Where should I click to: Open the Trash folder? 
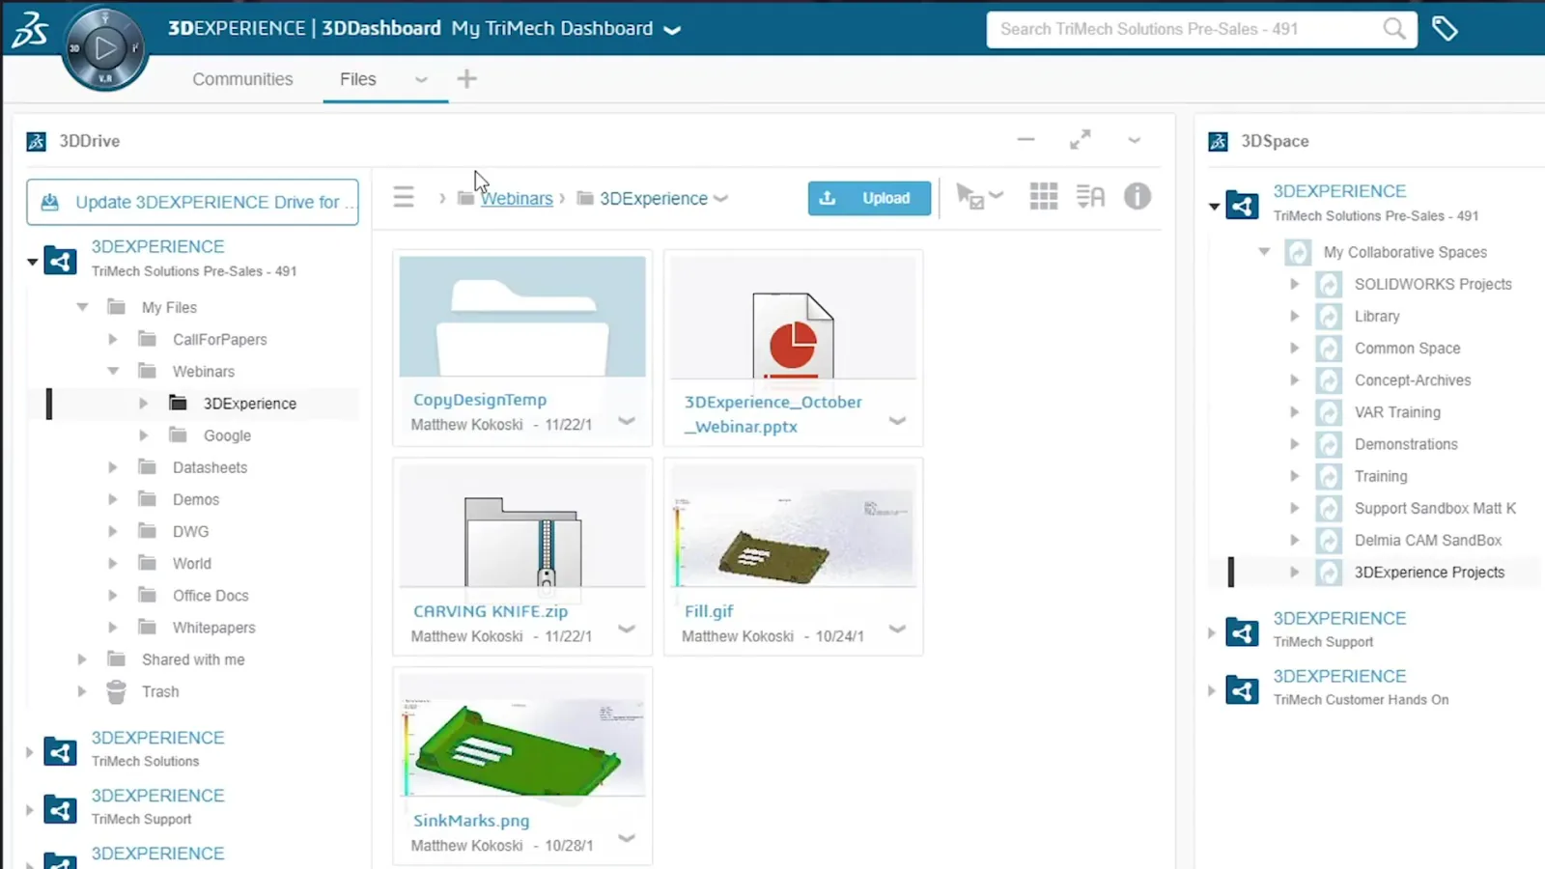tap(160, 691)
